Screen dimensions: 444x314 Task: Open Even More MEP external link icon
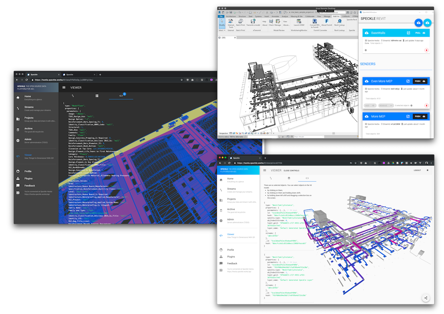tap(408, 81)
